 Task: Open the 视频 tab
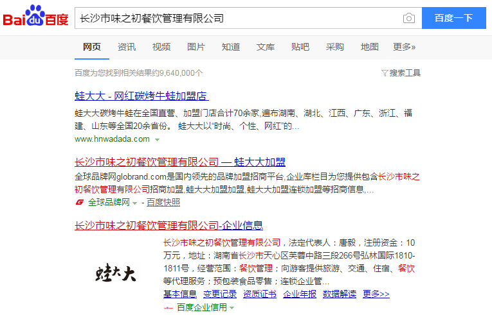tap(161, 47)
